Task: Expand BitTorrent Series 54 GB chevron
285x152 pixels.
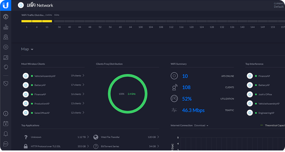Action: click(158, 146)
